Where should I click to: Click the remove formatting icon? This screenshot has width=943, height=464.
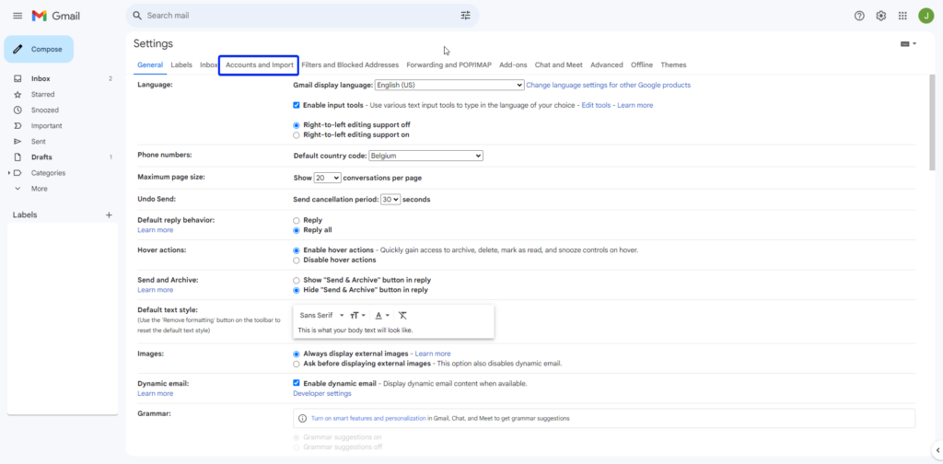coord(402,315)
